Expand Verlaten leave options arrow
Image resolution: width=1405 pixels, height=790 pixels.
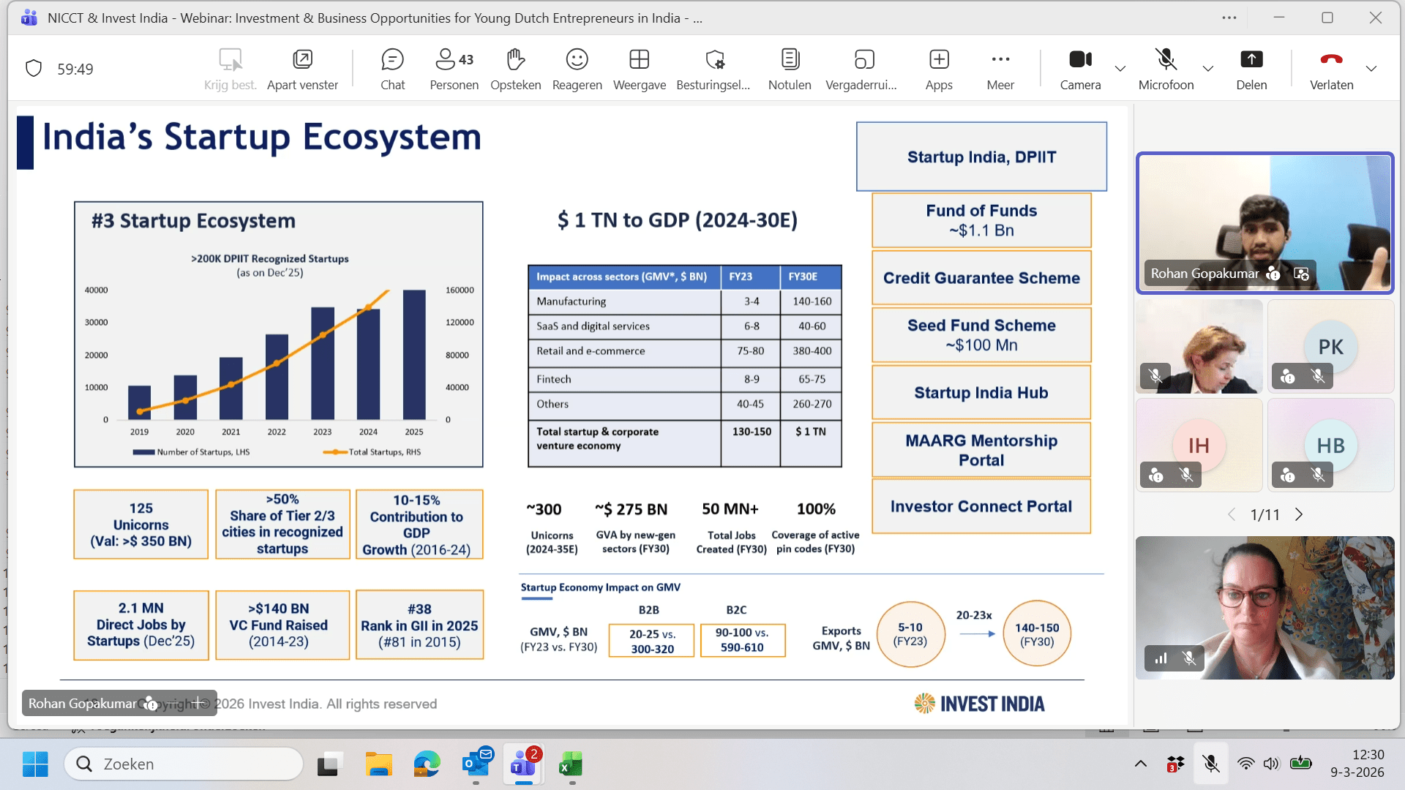(x=1371, y=69)
